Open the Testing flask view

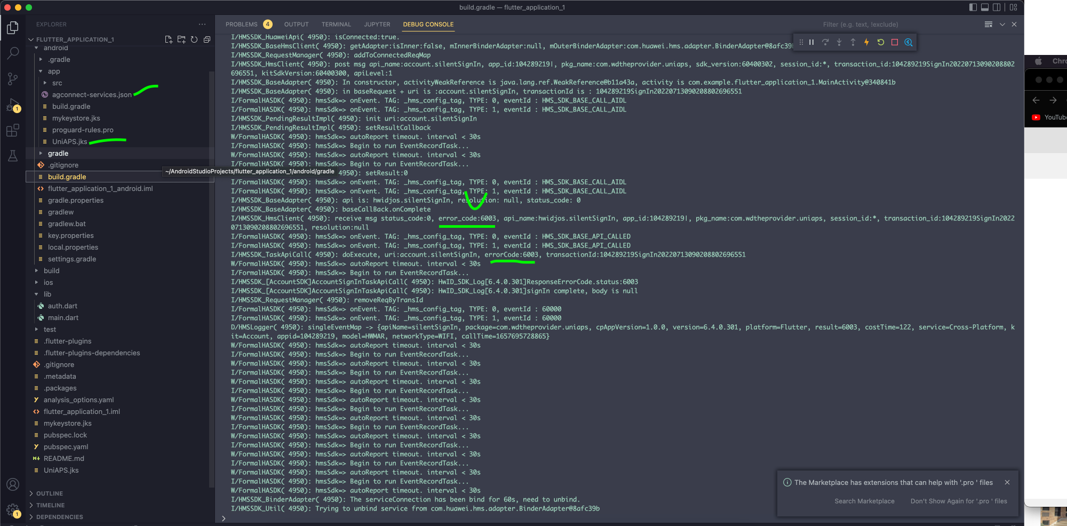(x=13, y=156)
